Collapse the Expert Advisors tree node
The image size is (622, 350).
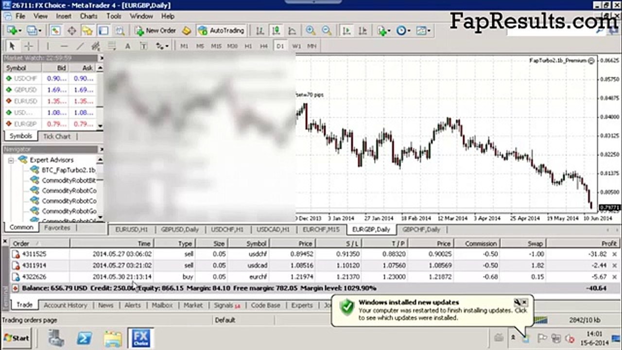11,160
